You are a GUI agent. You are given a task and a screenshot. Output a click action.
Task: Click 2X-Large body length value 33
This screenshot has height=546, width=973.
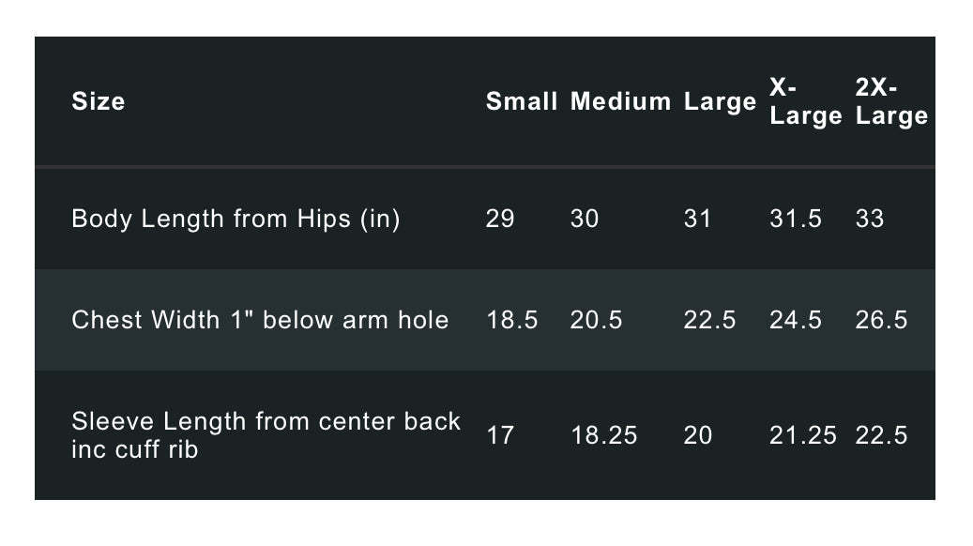coord(870,219)
